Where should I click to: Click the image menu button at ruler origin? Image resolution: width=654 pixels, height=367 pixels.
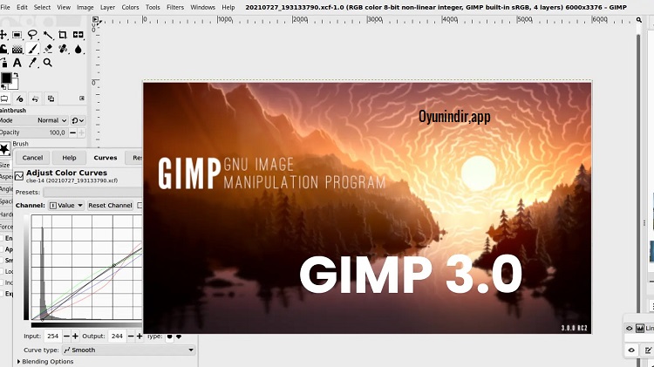96,19
